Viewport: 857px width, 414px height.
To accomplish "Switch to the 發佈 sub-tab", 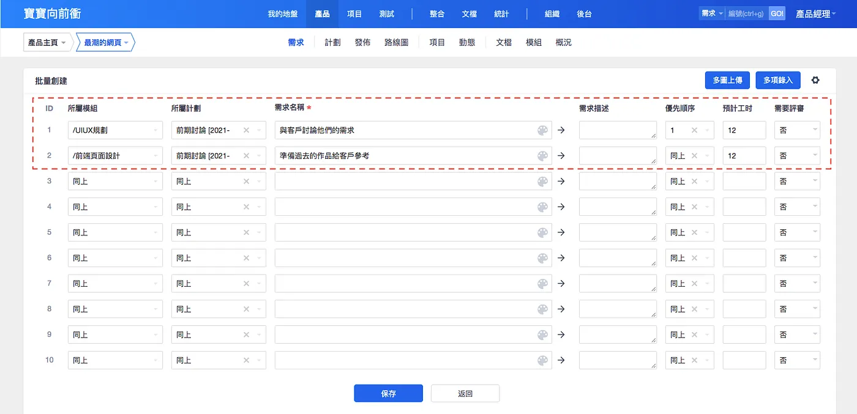I will (x=362, y=43).
